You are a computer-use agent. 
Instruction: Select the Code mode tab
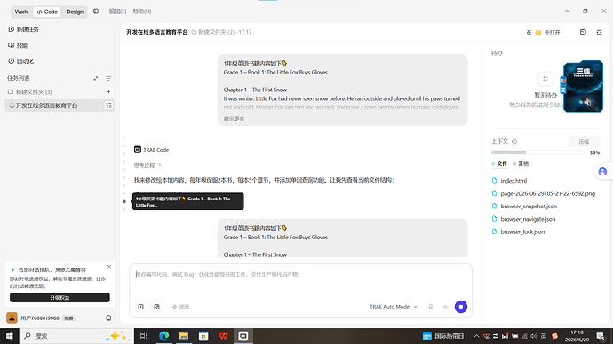coord(47,12)
